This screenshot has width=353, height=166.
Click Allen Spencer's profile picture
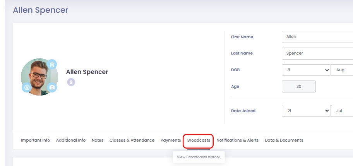tap(39, 77)
